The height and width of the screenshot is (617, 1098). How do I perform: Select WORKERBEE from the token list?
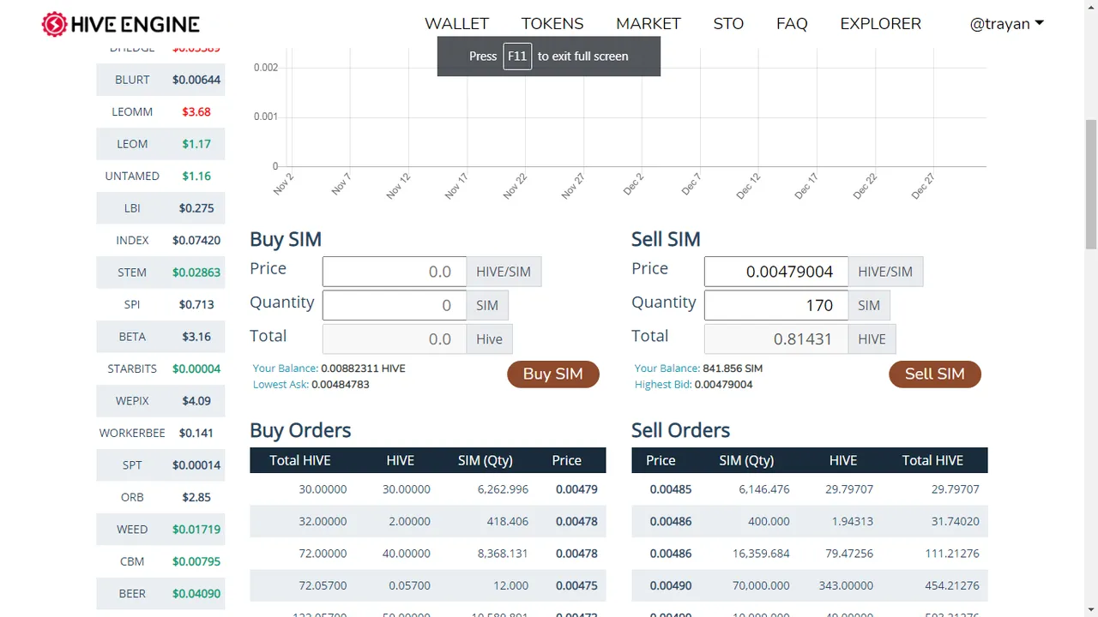tap(160, 433)
